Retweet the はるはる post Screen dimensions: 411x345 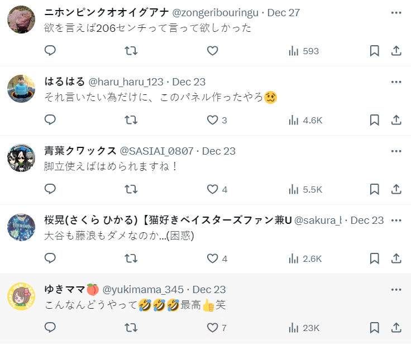coord(131,120)
